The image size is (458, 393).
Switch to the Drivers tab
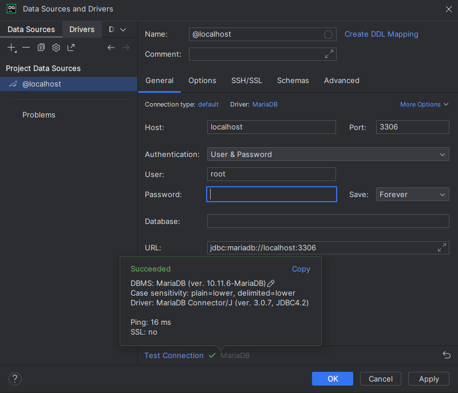82,29
